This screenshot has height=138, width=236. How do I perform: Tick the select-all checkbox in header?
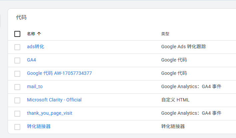point(17,34)
